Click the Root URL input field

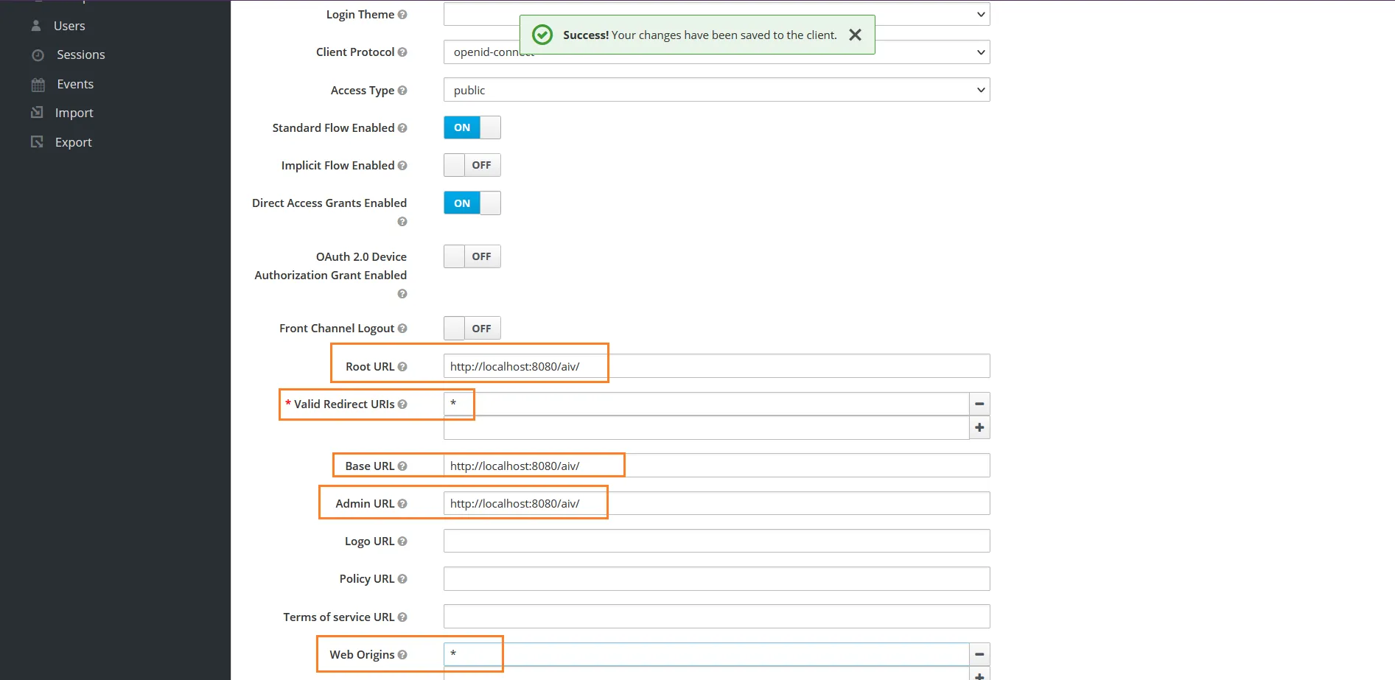point(716,366)
